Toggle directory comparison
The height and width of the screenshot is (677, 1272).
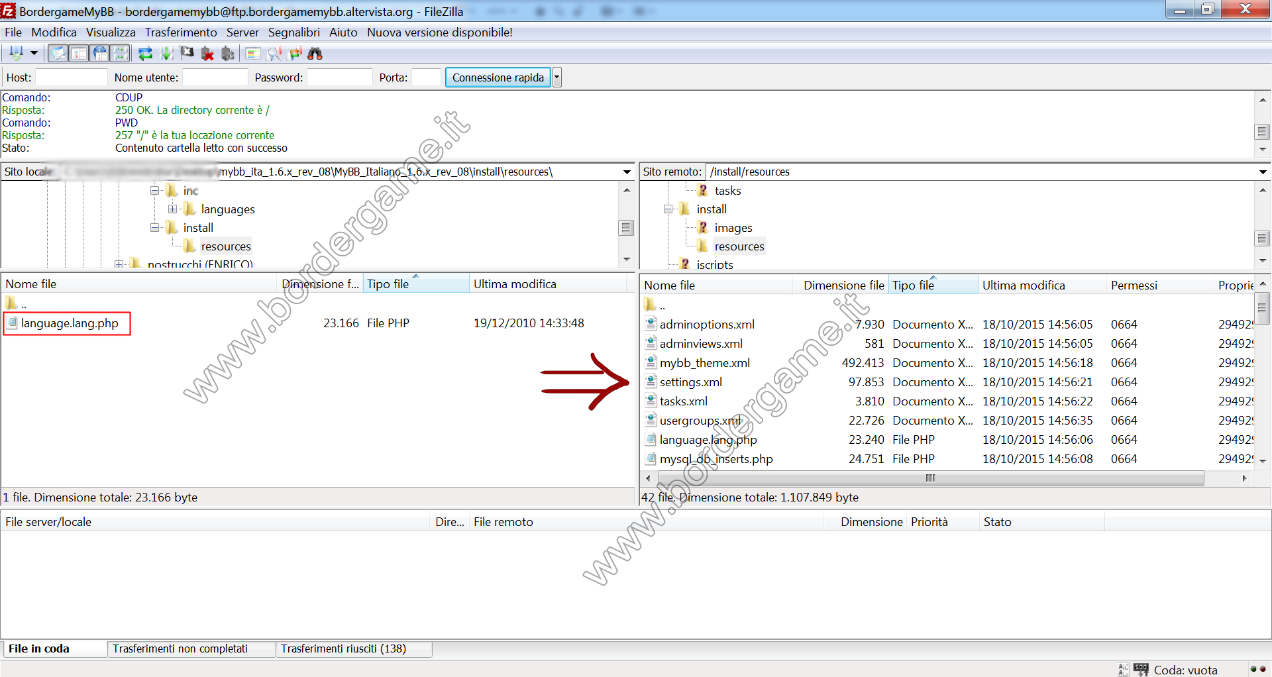point(274,54)
